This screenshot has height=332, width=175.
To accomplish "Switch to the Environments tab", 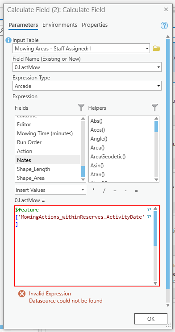I will pyautogui.click(x=60, y=25).
